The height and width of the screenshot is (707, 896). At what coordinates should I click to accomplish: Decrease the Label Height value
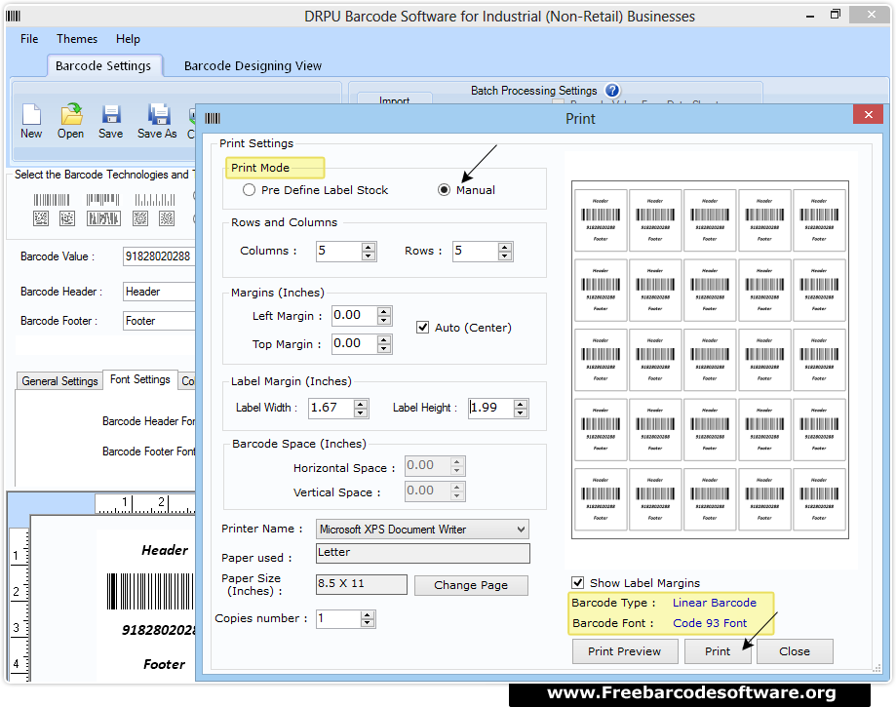(520, 412)
